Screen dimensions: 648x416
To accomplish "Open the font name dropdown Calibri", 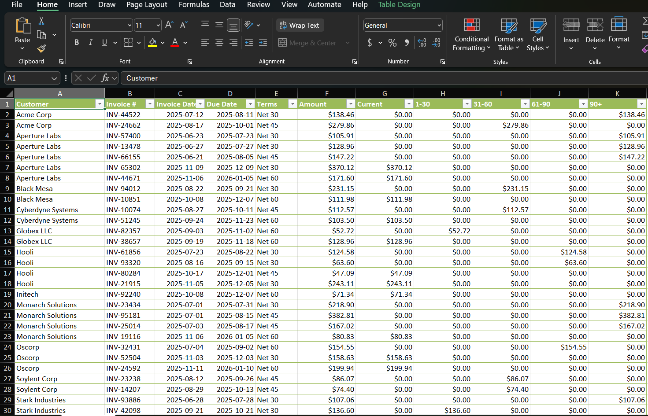I will point(130,26).
